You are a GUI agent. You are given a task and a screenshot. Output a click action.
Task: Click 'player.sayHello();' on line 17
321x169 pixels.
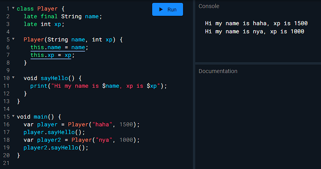click(54, 132)
